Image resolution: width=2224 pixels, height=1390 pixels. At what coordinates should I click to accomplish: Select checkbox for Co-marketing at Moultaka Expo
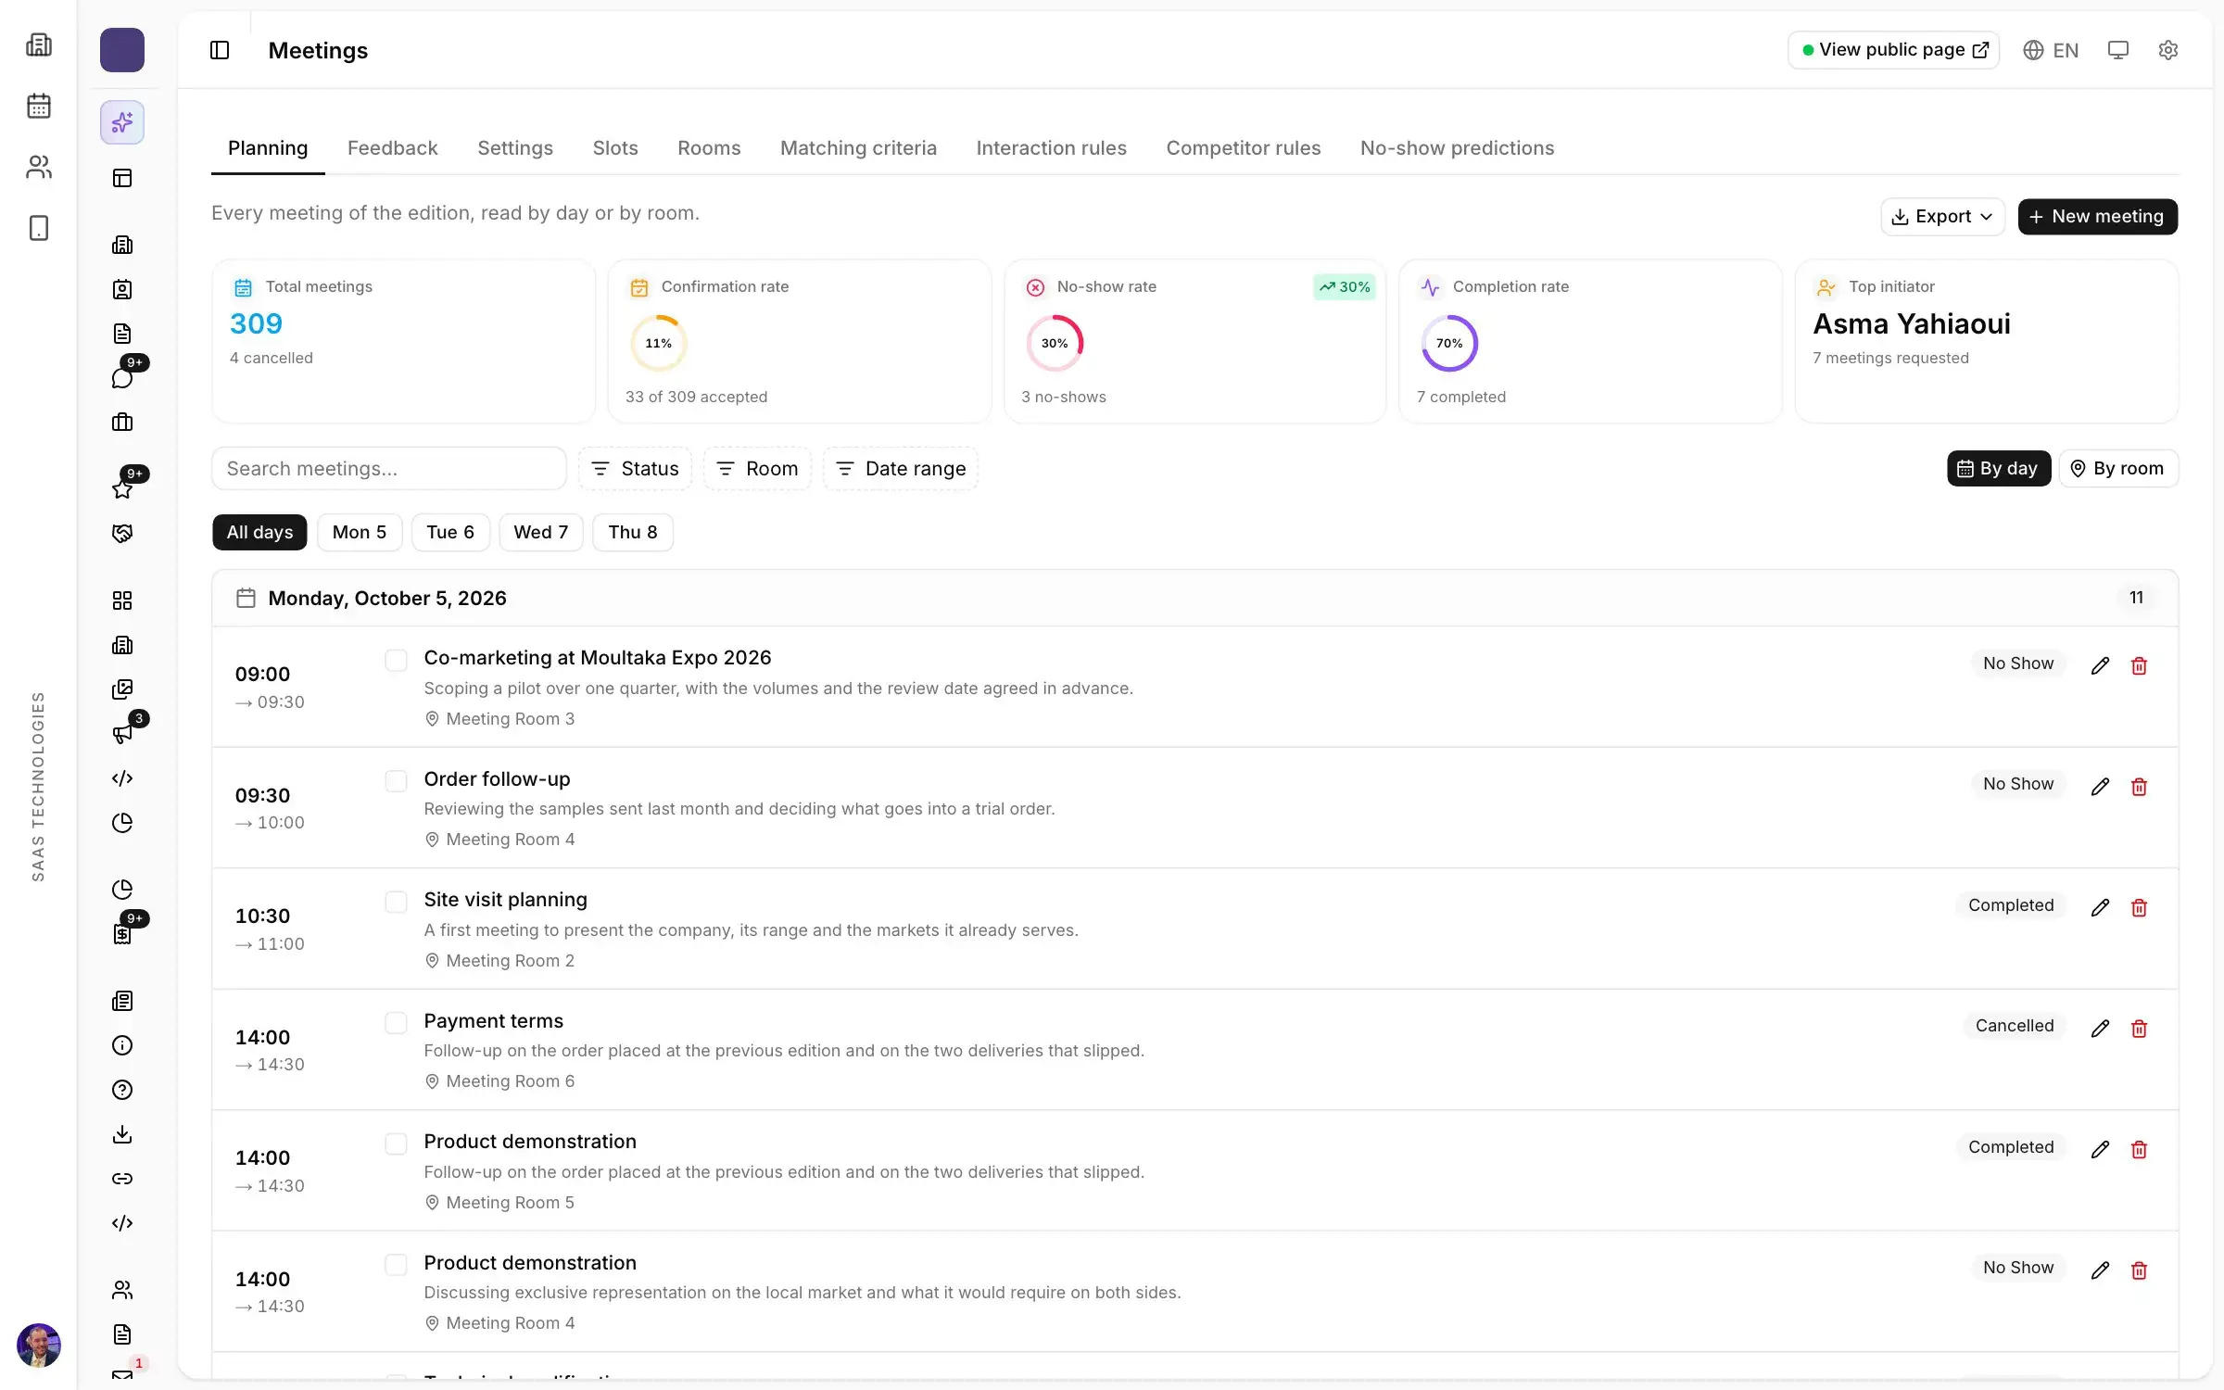(396, 661)
